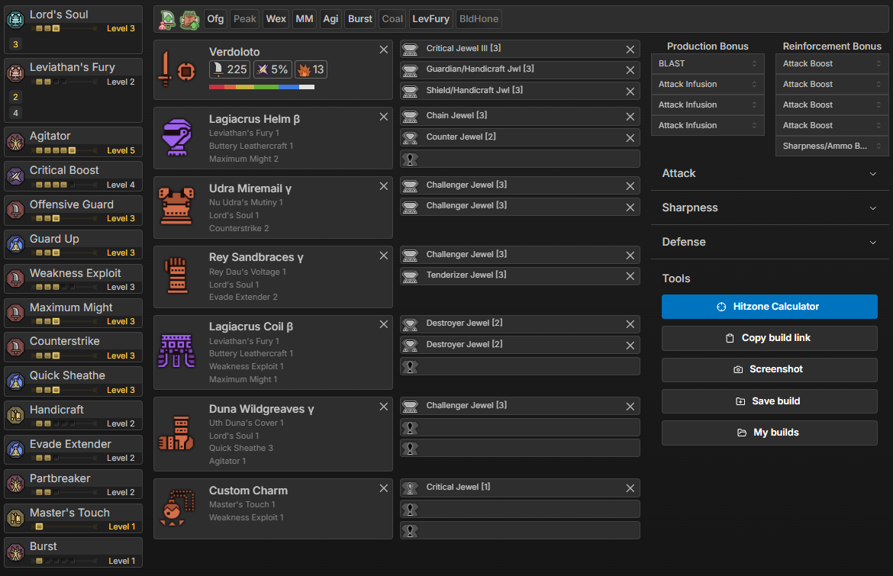Click the Custom Charm talisman icon

(176, 507)
